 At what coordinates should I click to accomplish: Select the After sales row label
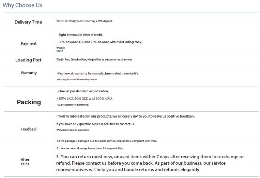click(x=25, y=162)
